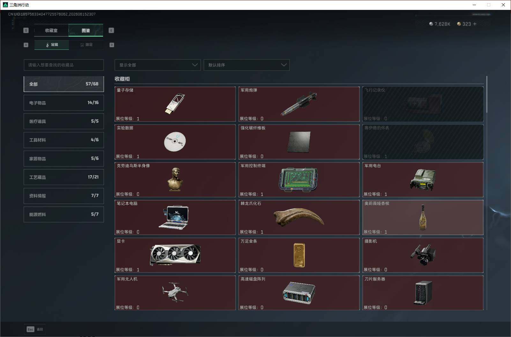Select the 显卡 graphics card icon
The height and width of the screenshot is (337, 511).
tap(175, 255)
